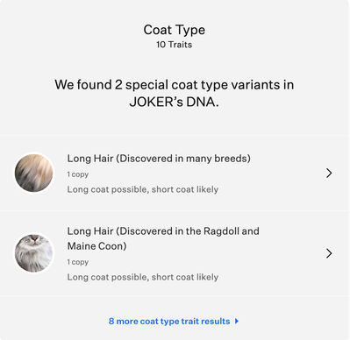This screenshot has height=340, width=350.
Task: Click the coat description in the many breeds row
Action: (143, 189)
